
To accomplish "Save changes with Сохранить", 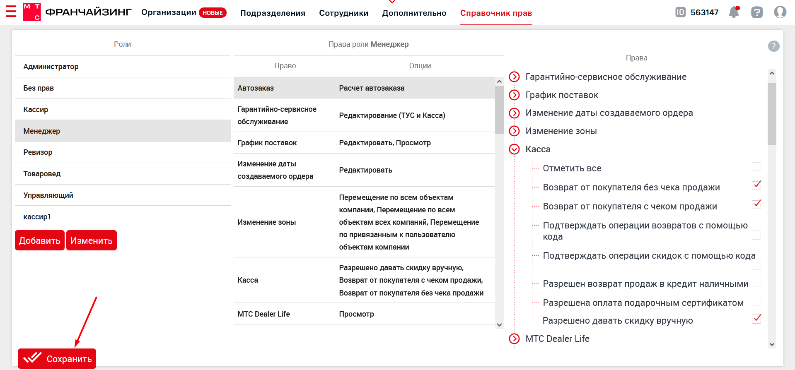I will click(57, 358).
